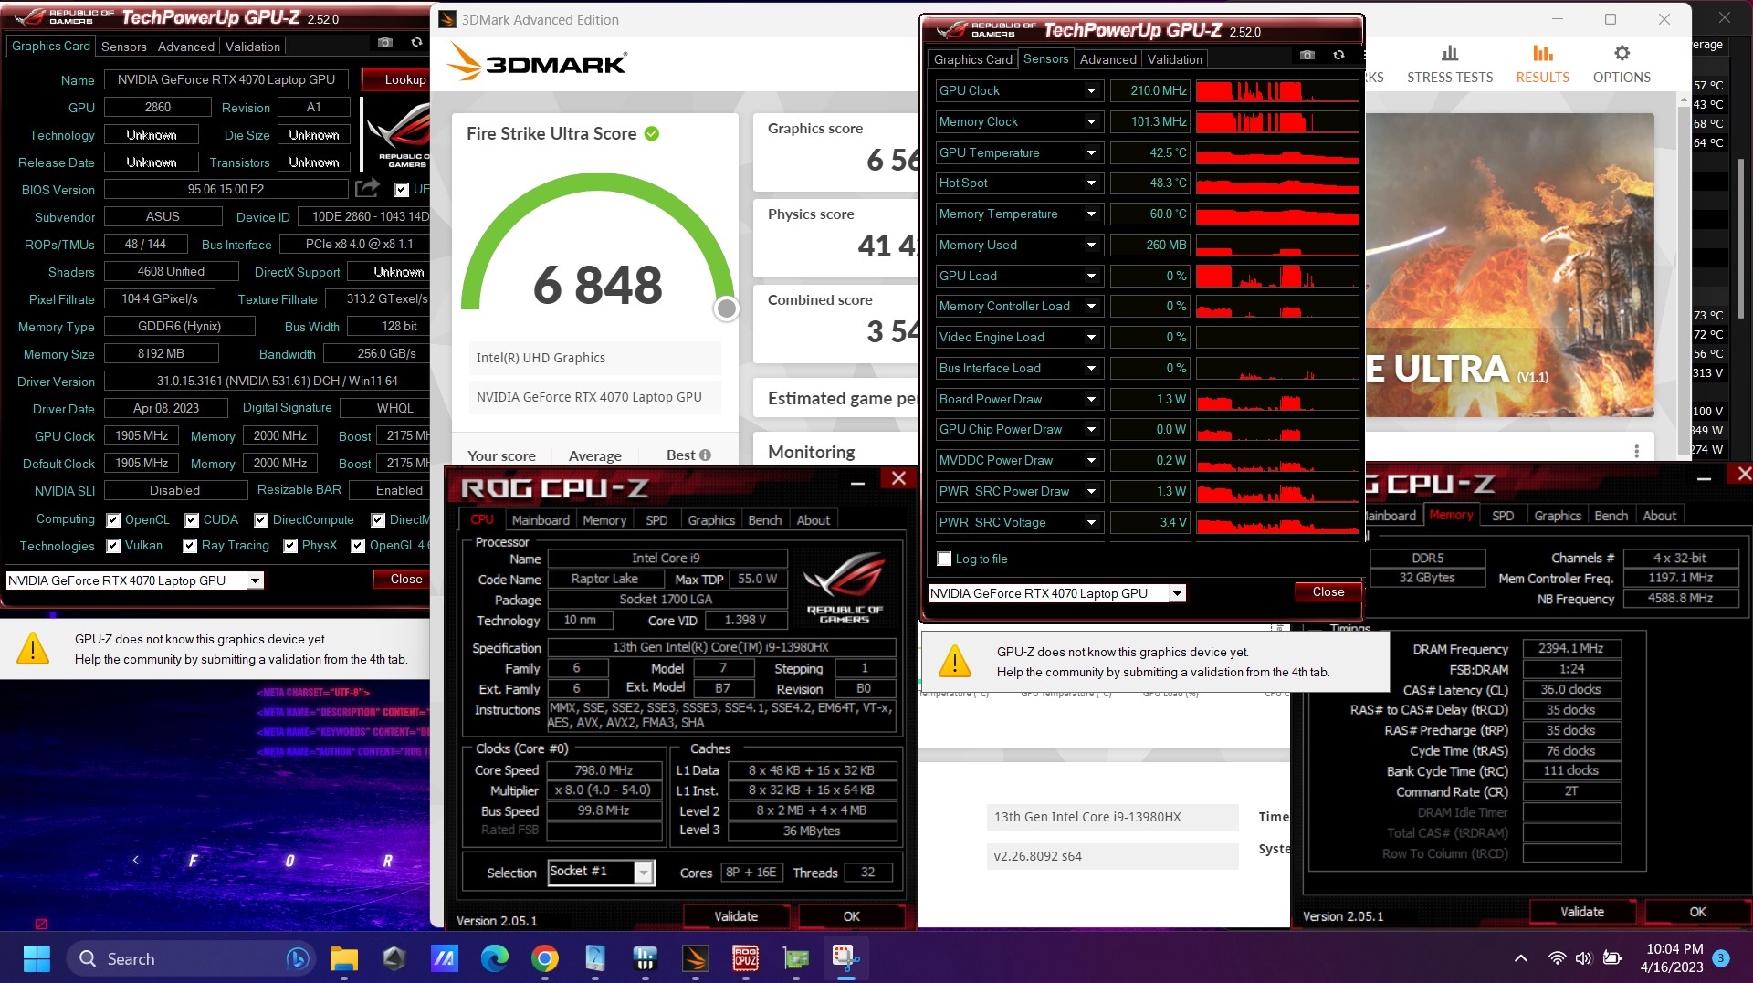Toggle OpenCL checkbox

113,520
